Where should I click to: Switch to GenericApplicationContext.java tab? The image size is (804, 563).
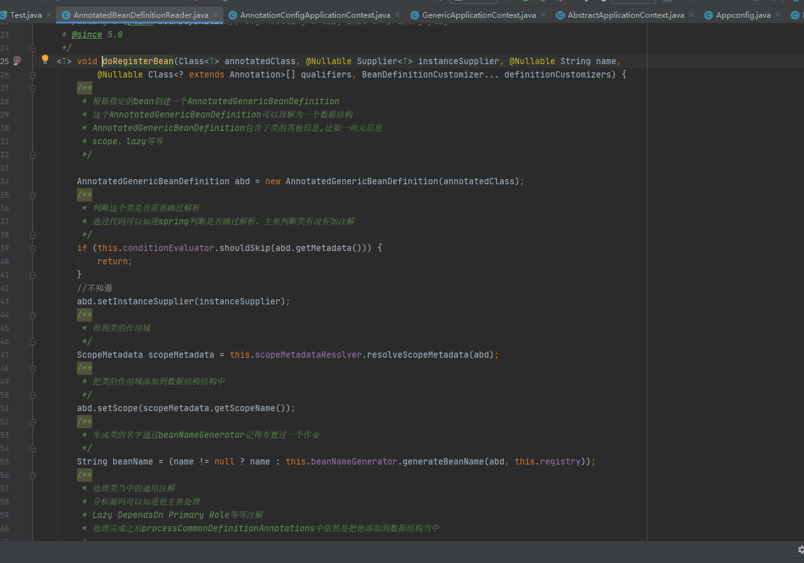[x=478, y=15]
